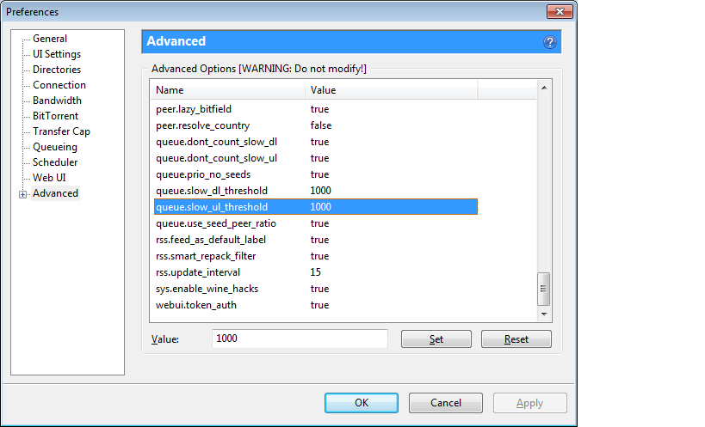
Task: Click the list's scroll-up arrow
Action: coord(544,88)
